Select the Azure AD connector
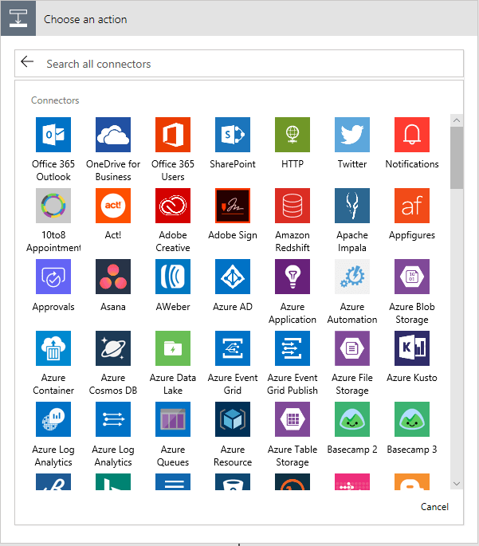 click(x=233, y=277)
